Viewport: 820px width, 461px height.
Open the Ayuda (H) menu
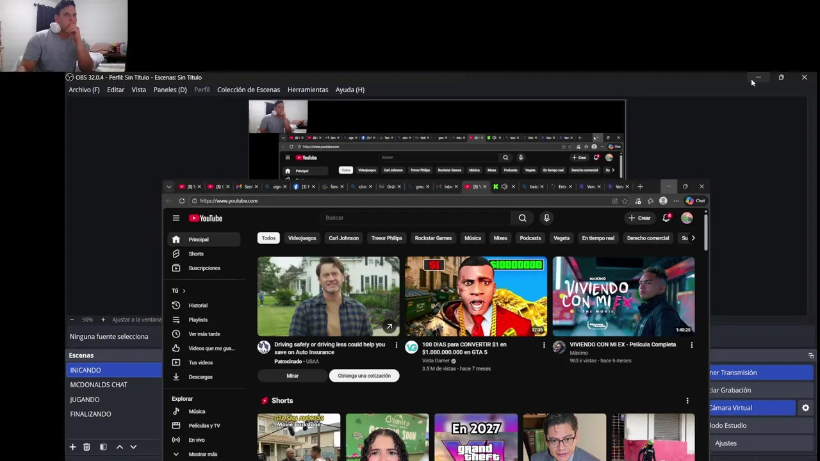(350, 90)
